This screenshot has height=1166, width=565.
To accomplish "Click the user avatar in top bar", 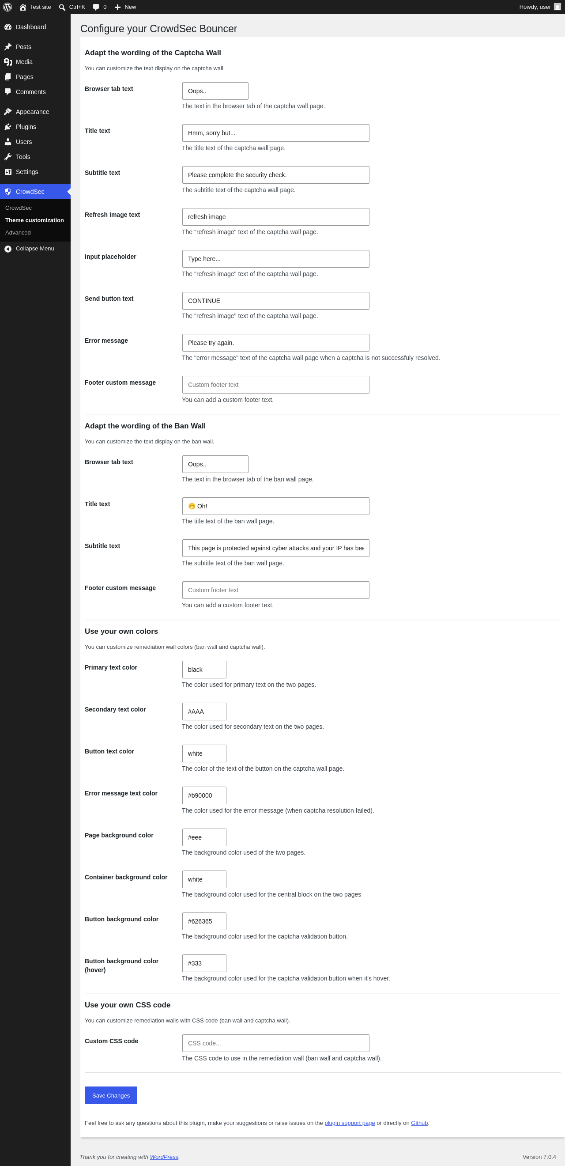I will [x=557, y=7].
